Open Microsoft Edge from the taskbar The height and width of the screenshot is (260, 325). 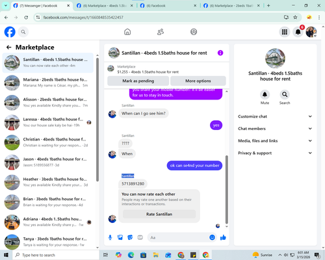(x=131, y=255)
